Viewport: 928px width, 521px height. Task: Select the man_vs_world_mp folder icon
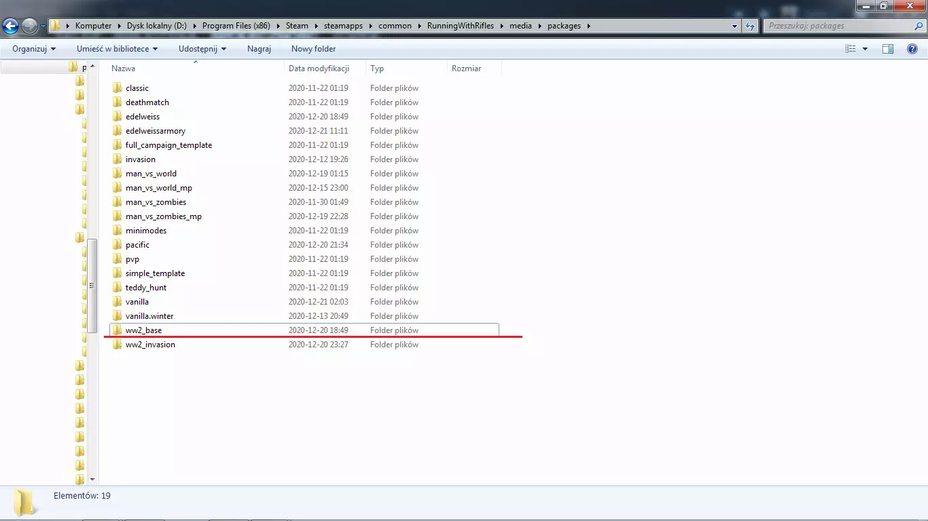[x=117, y=187]
